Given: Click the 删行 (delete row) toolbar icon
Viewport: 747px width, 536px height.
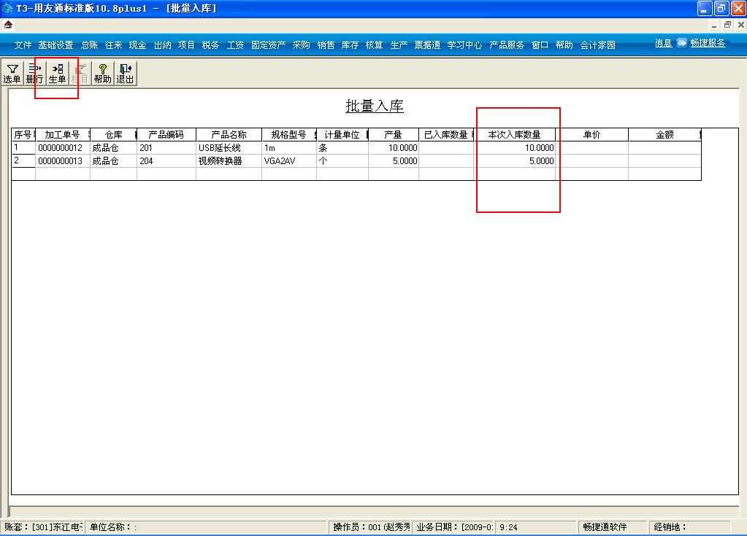Looking at the screenshot, I should [x=34, y=72].
